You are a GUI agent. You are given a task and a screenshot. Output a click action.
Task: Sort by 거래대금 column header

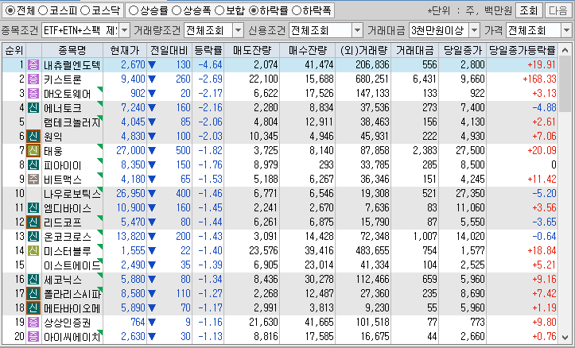pyautogui.click(x=415, y=51)
